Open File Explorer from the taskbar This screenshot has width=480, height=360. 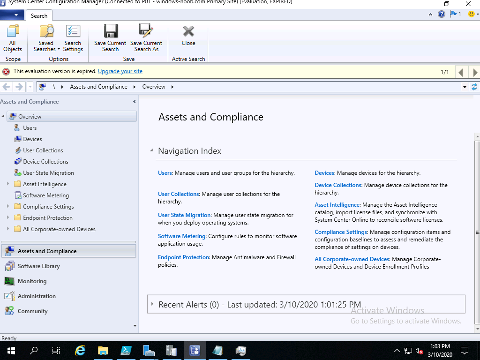click(103, 351)
